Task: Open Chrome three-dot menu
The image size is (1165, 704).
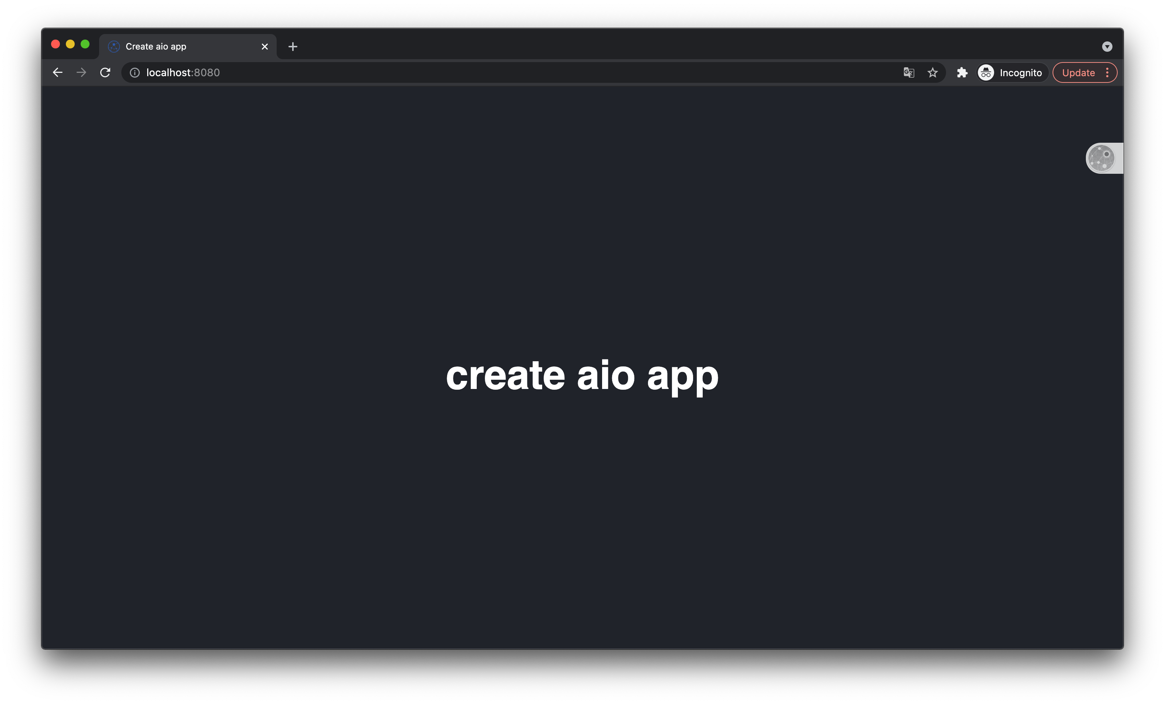Action: coord(1107,72)
